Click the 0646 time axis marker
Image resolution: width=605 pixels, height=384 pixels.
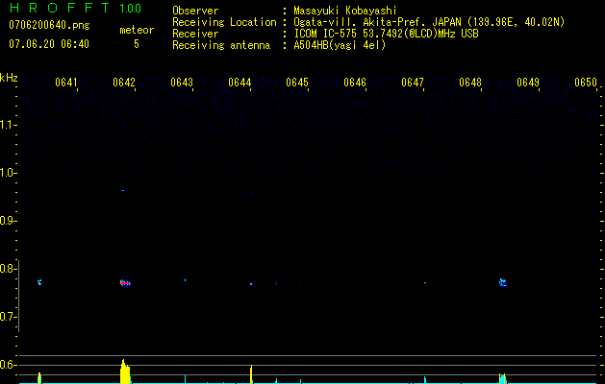pyautogui.click(x=355, y=83)
